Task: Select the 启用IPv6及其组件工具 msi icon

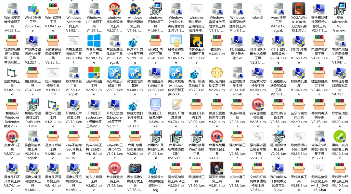Action: pos(155,137)
